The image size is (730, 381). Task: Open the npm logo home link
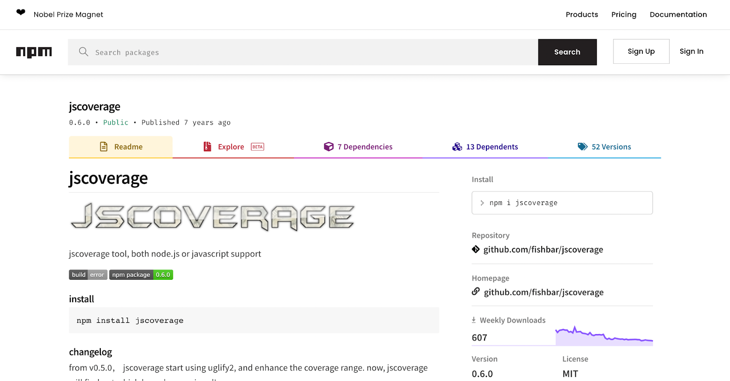pos(34,52)
